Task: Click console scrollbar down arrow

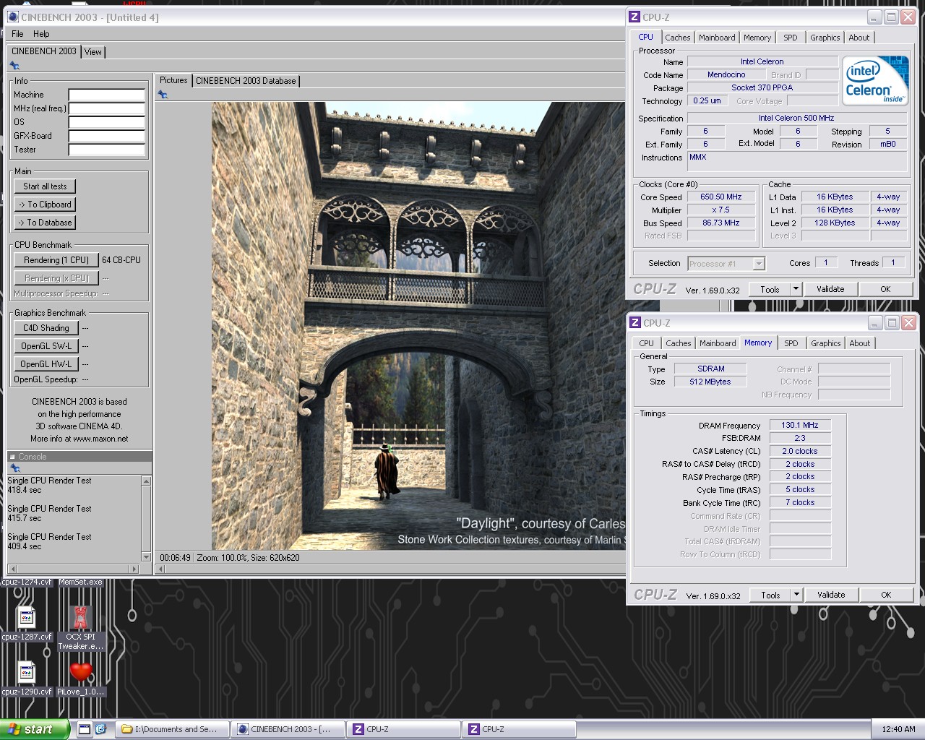Action: [x=146, y=557]
